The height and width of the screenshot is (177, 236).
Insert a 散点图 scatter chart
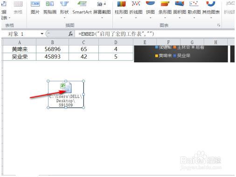[194, 9]
